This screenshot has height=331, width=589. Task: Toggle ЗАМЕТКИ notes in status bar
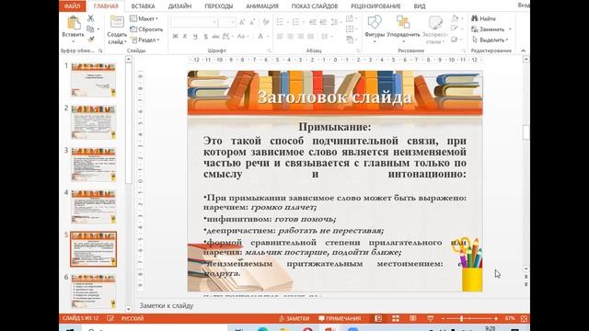pyautogui.click(x=294, y=318)
